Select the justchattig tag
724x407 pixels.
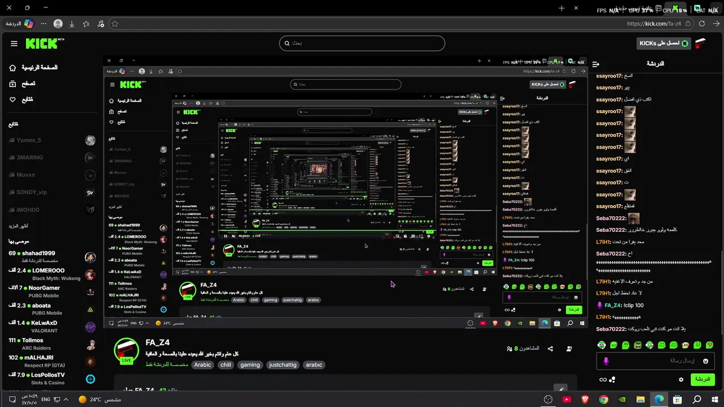pyautogui.click(x=283, y=365)
